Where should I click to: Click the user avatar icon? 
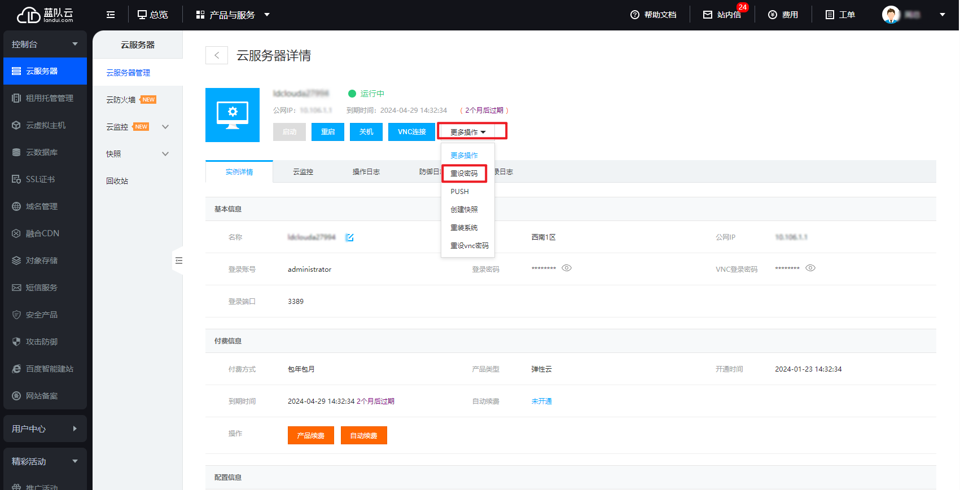tap(891, 15)
